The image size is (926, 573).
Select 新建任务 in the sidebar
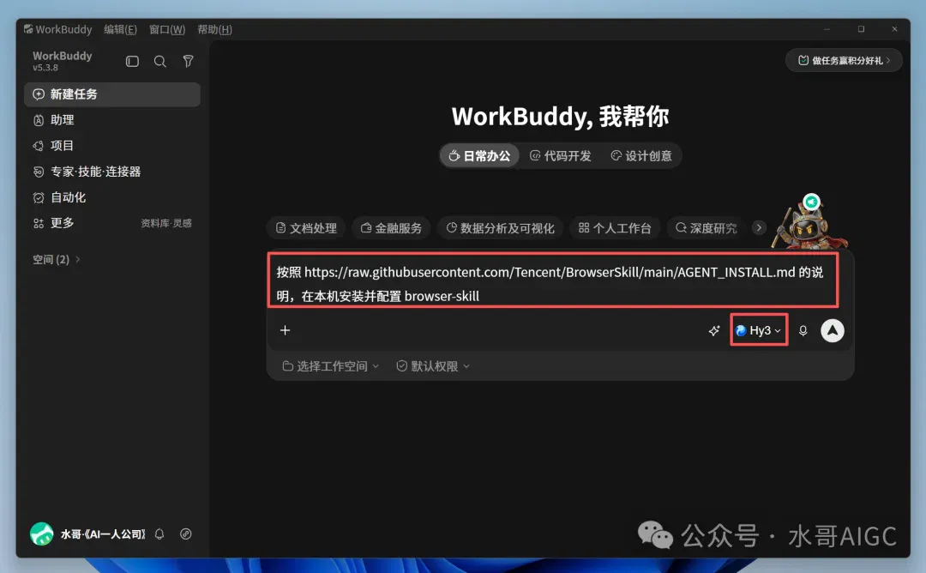[112, 94]
